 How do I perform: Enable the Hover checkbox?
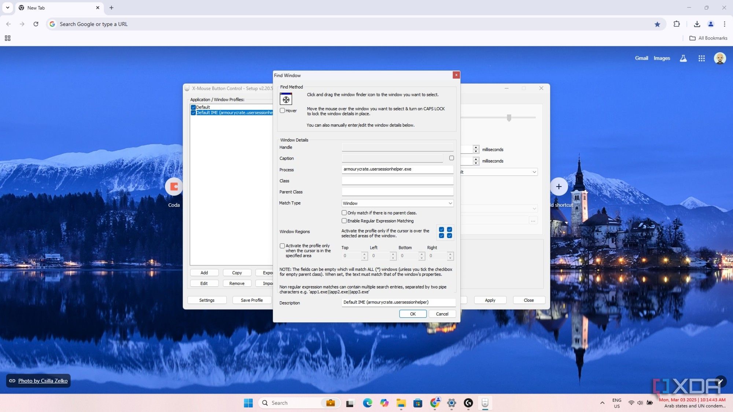coord(282,111)
